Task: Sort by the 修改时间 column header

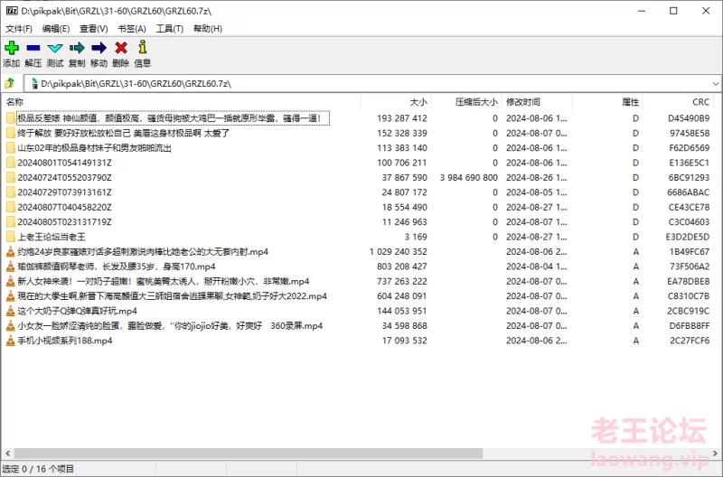Action: [x=523, y=102]
